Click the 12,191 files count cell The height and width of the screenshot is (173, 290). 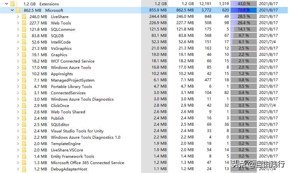point(205,4)
